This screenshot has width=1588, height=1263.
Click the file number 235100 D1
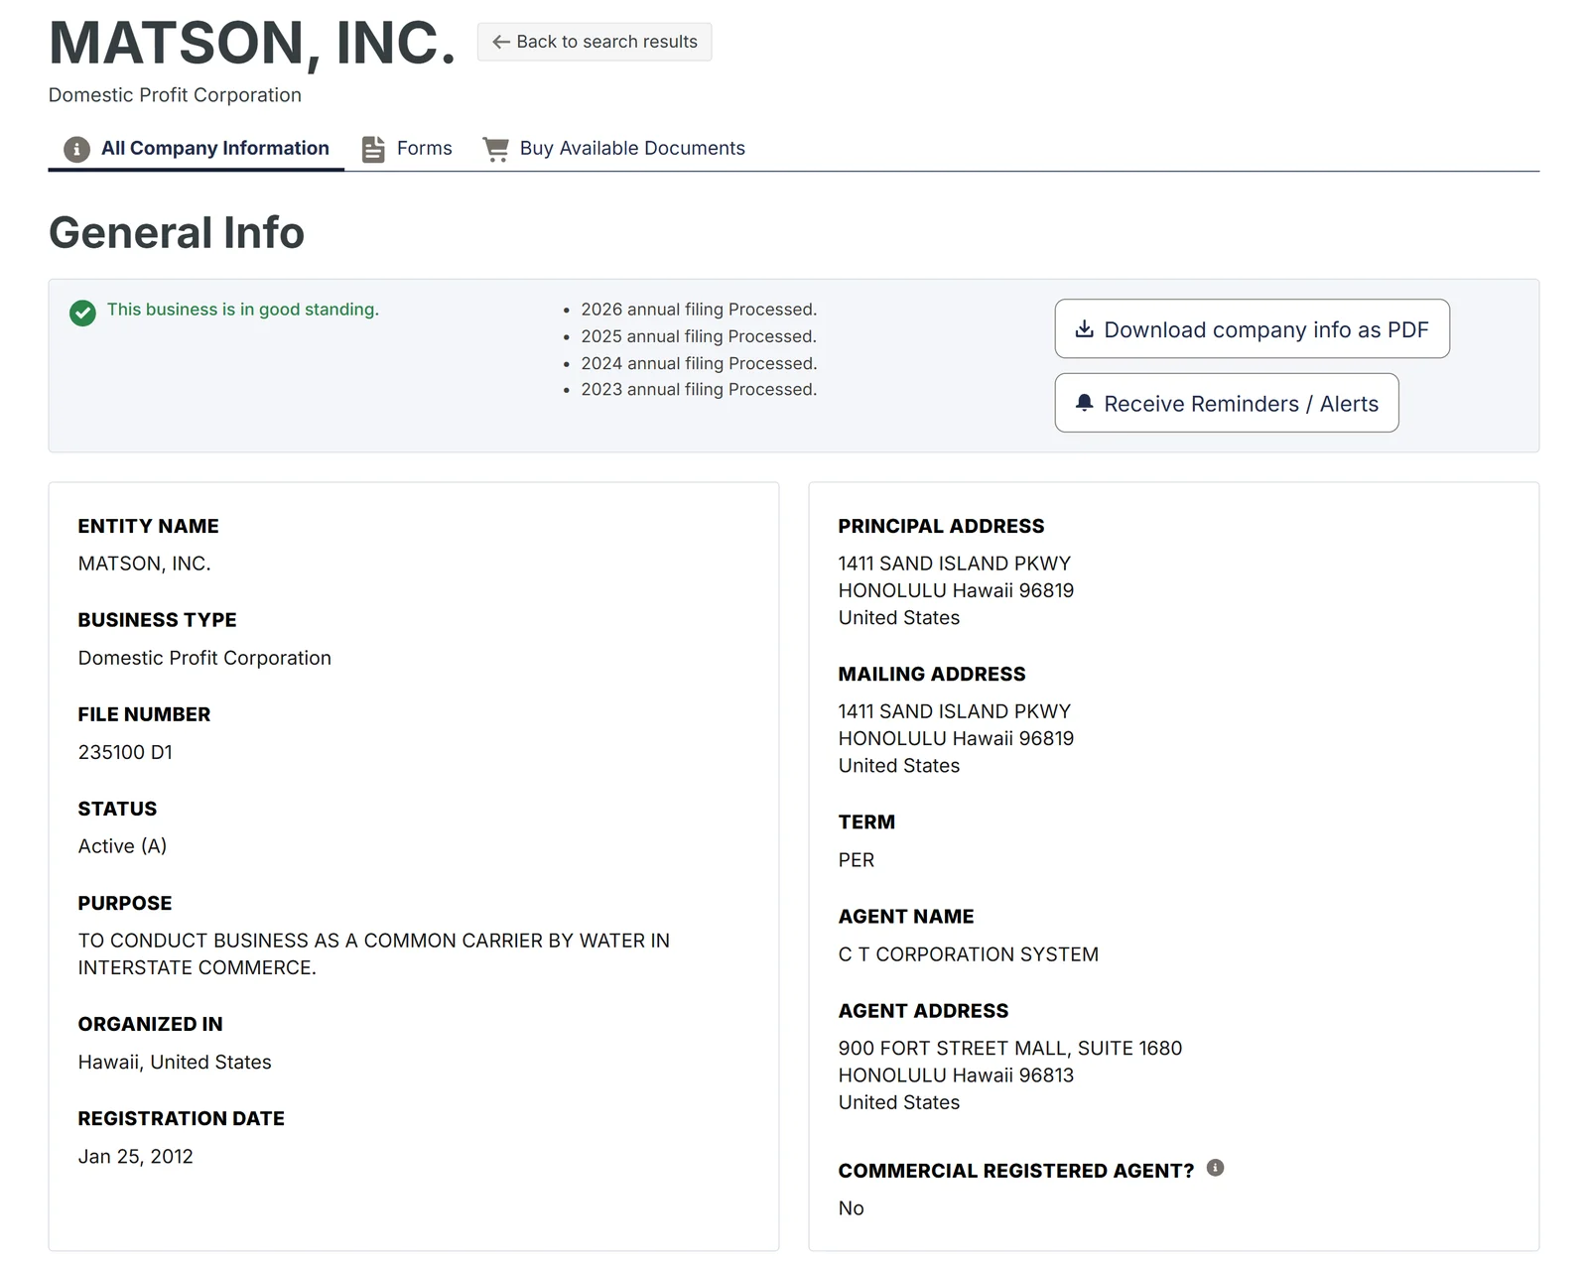point(125,752)
